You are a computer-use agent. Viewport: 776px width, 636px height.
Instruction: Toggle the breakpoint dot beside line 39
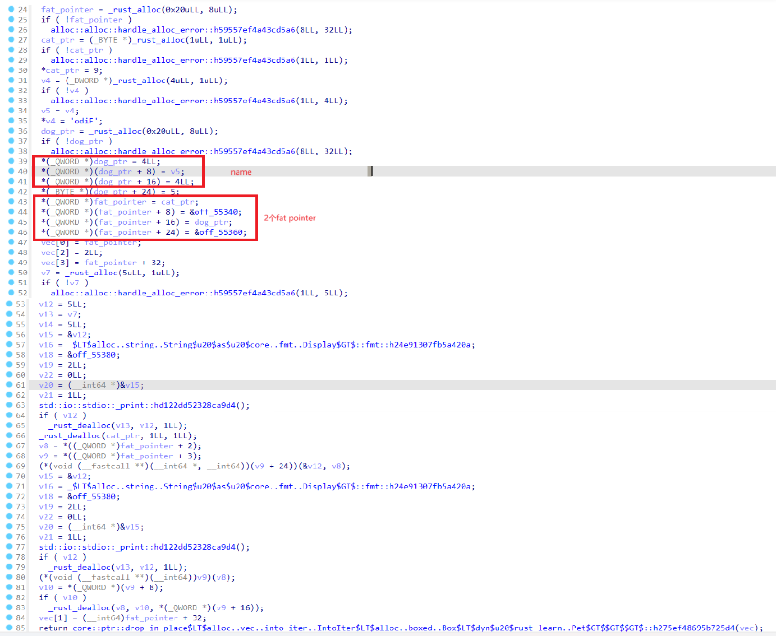coord(11,161)
